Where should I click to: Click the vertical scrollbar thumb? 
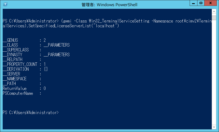(214, 18)
